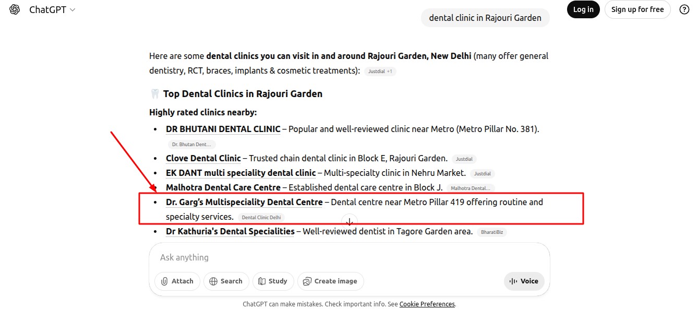
Task: Open the Clove Dental Clinic link
Action: 203,158
